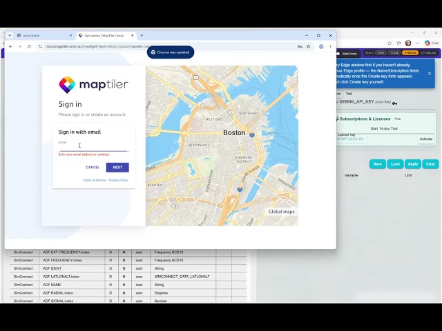The width and height of the screenshot is (442, 331).
Task: Click the Unit column header
Action: (x=408, y=175)
